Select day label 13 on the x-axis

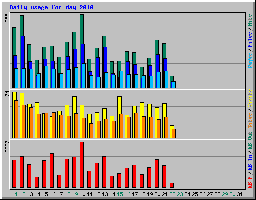tap(105, 194)
